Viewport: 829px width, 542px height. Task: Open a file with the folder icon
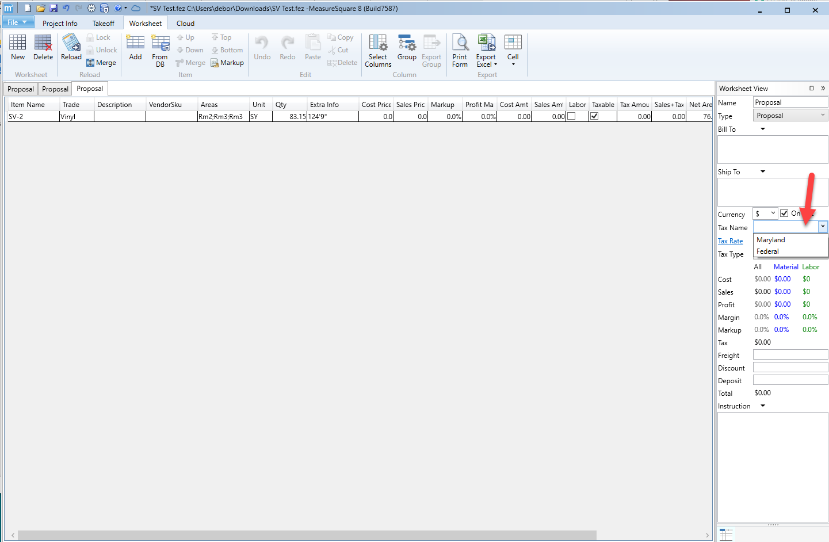click(40, 8)
